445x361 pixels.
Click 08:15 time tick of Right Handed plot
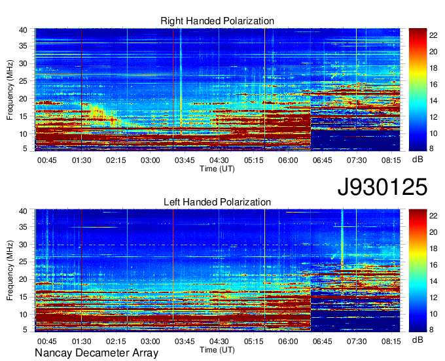tap(391, 160)
